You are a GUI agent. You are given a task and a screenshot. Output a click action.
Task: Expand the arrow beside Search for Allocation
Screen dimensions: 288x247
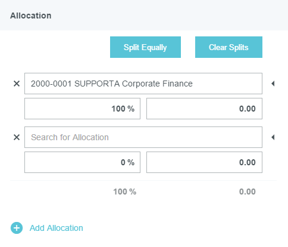(273, 137)
